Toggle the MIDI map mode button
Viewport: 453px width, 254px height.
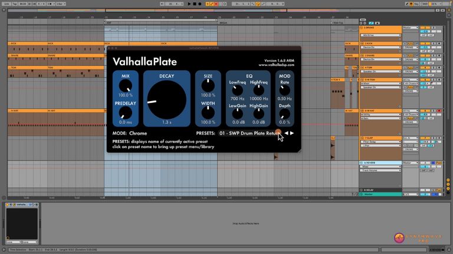425,4
